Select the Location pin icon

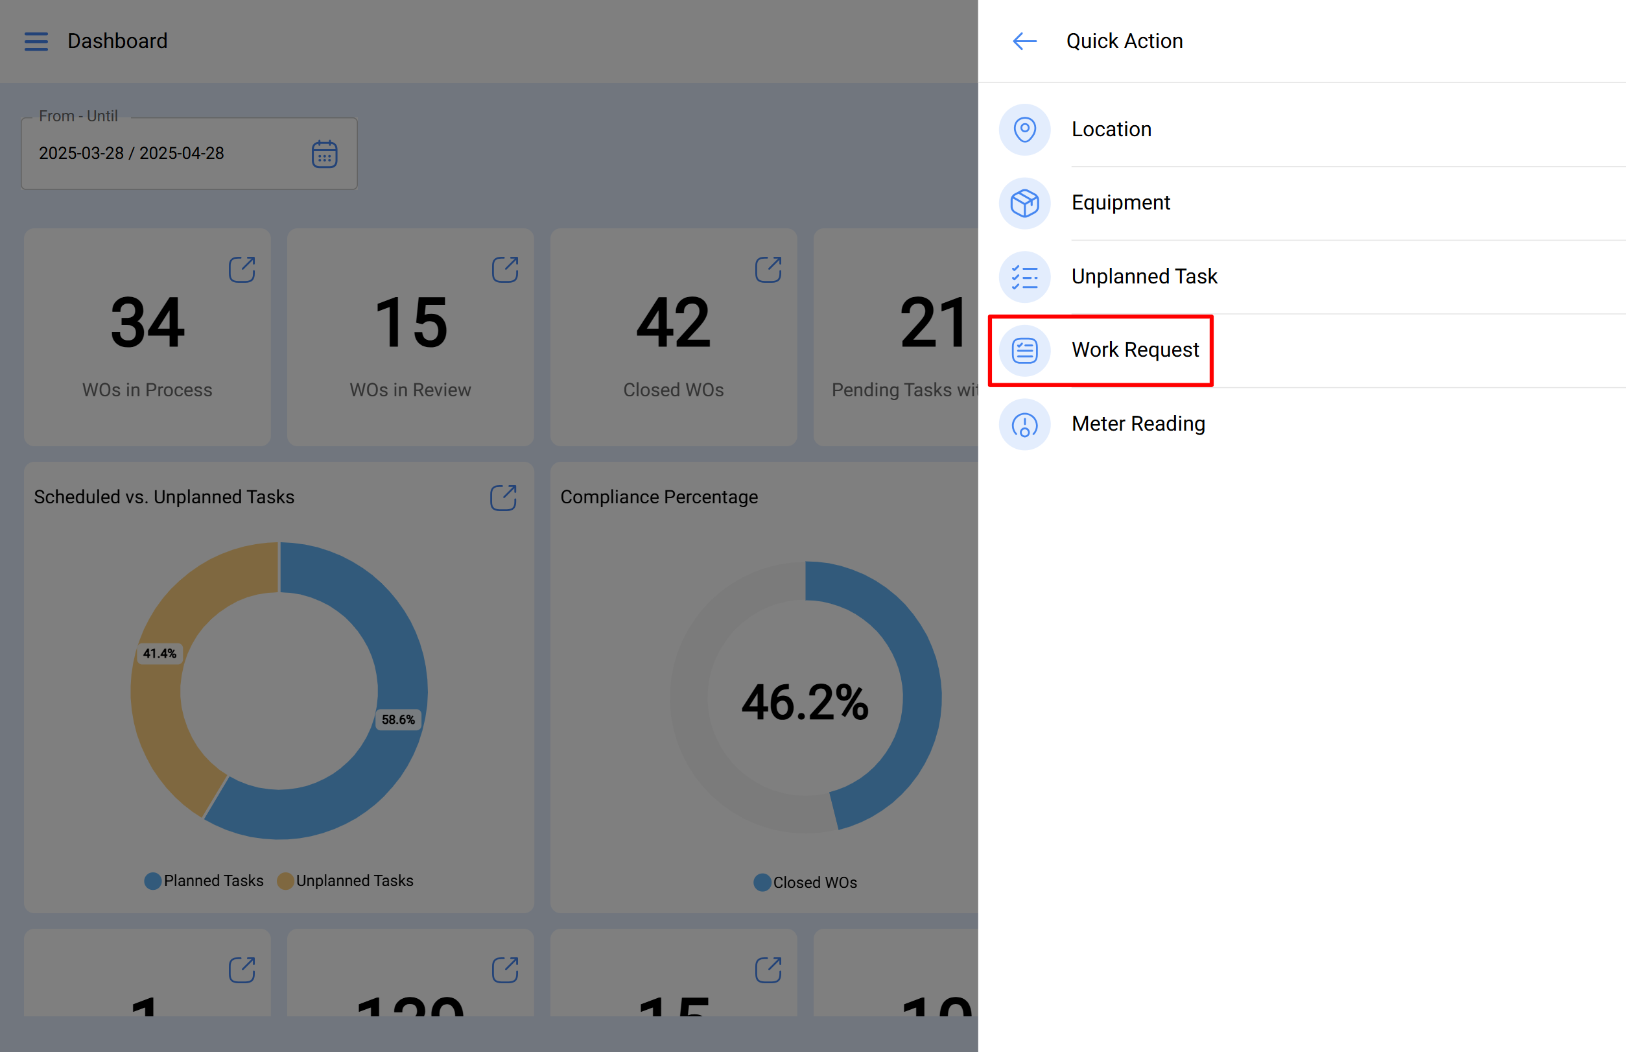tap(1024, 129)
